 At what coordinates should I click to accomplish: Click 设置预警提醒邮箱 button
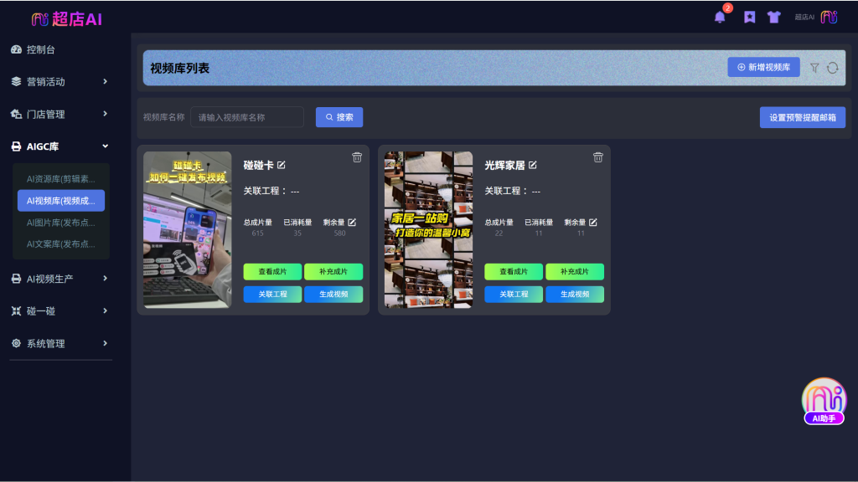tap(802, 118)
